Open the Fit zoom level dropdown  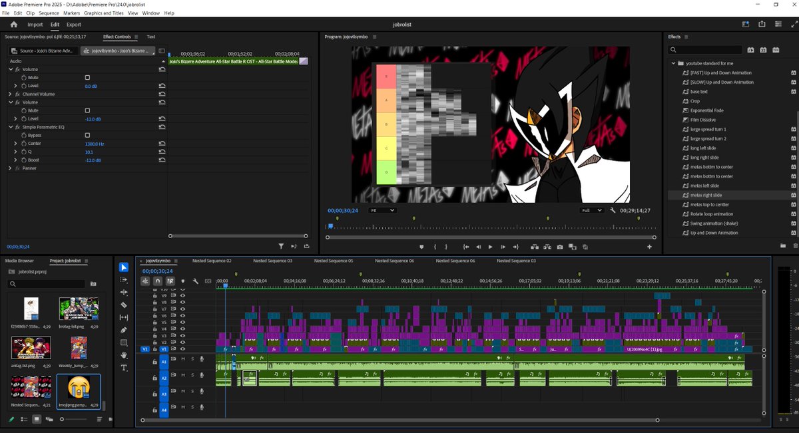(x=382, y=210)
